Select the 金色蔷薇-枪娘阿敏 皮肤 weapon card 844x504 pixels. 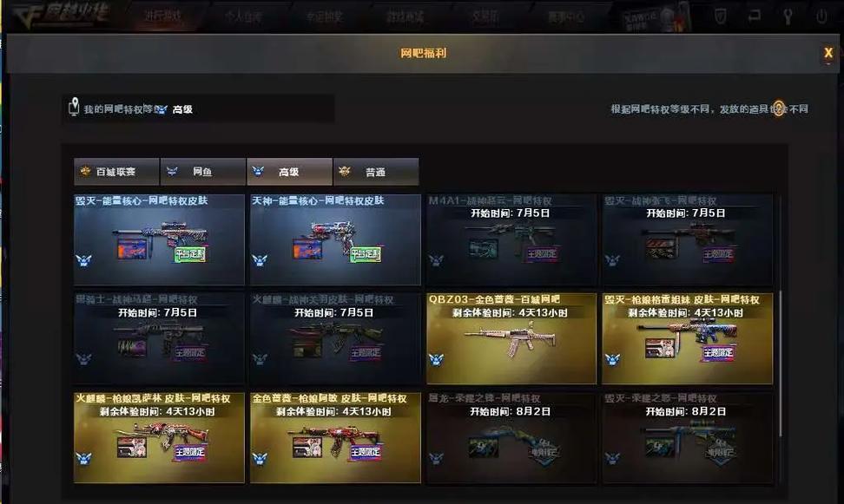coord(335,437)
